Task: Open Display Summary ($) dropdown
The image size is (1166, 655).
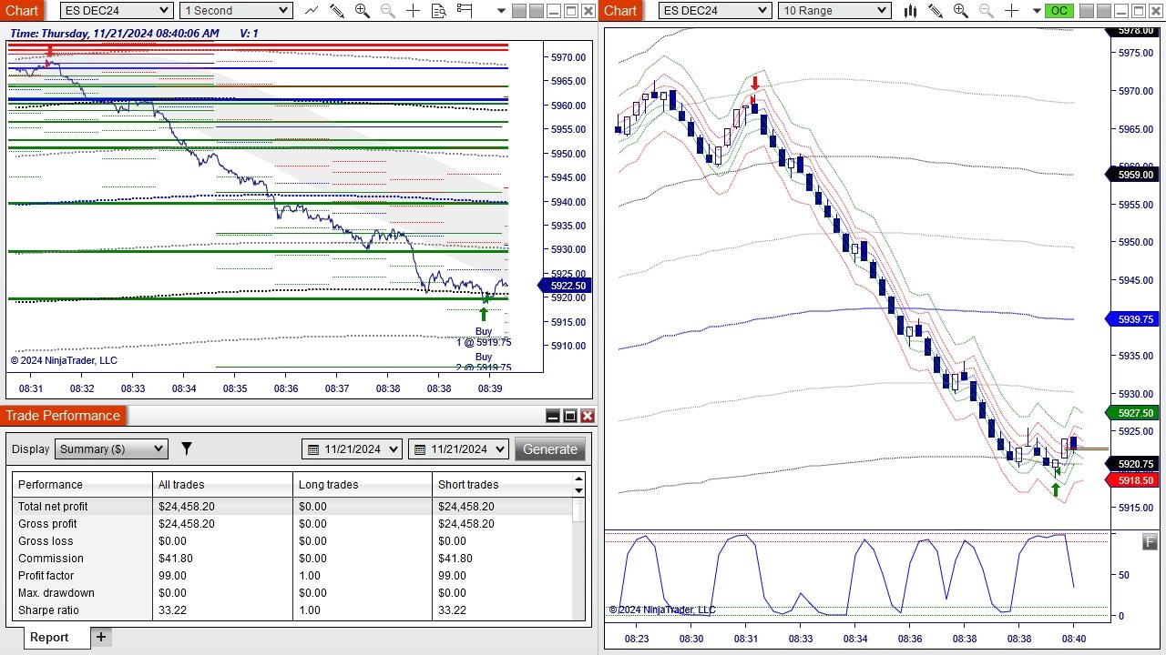Action: tap(111, 448)
